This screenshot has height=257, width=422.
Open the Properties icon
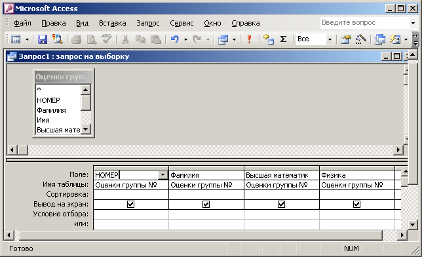tap(346, 39)
